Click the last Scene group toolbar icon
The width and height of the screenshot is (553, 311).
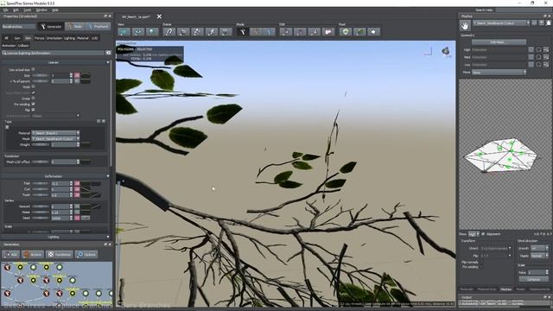(x=226, y=32)
